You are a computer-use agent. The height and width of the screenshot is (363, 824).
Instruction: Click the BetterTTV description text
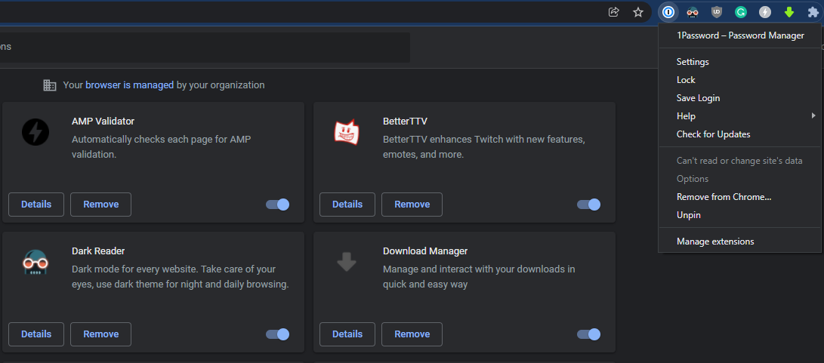pos(484,147)
